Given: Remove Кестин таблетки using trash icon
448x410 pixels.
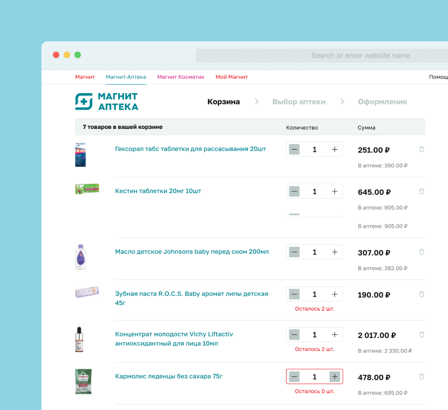Looking at the screenshot, I should [x=422, y=192].
